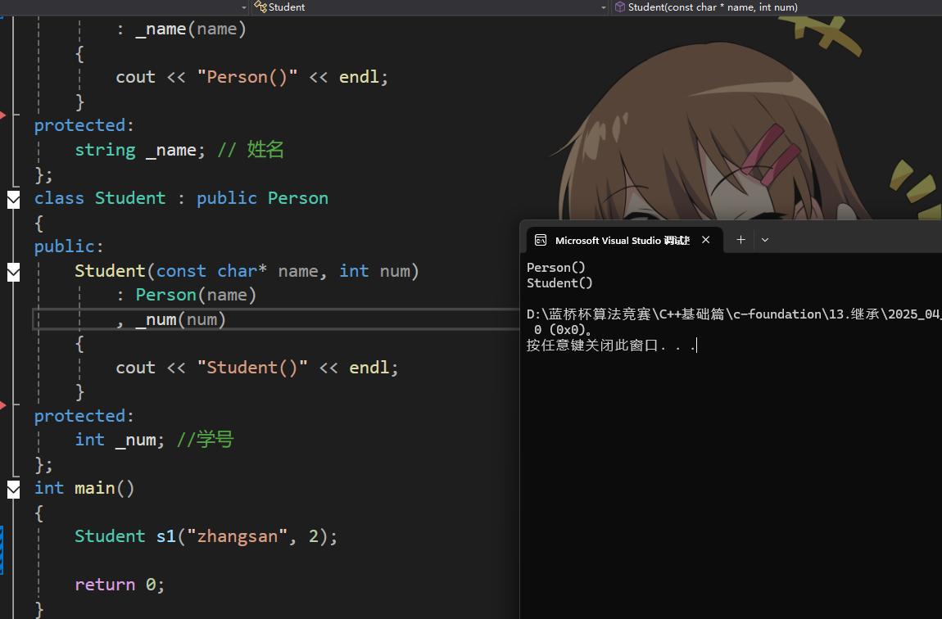Click the red marker beside first protected
942x619 pixels.
[3, 115]
